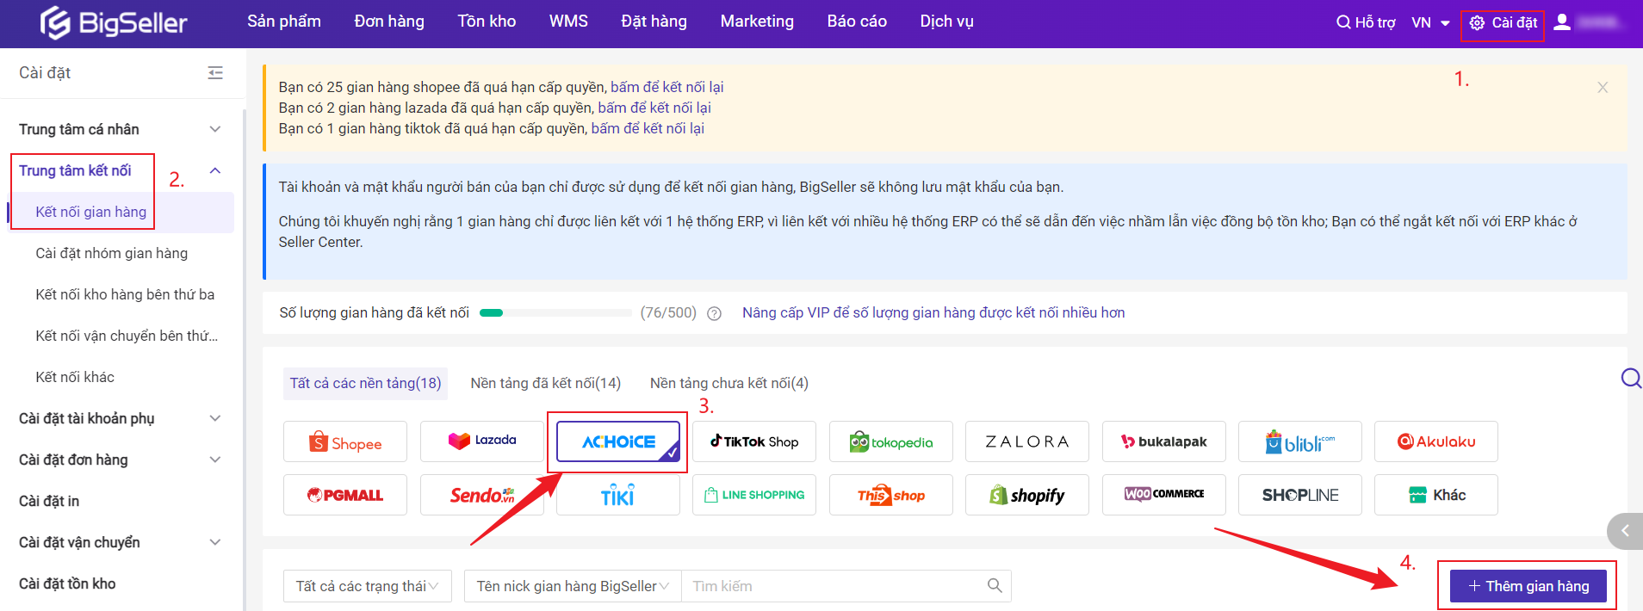Click Lazada reconnect link bấm để kết nối lại
Viewport: 1643px width, 611px height.
654,108
